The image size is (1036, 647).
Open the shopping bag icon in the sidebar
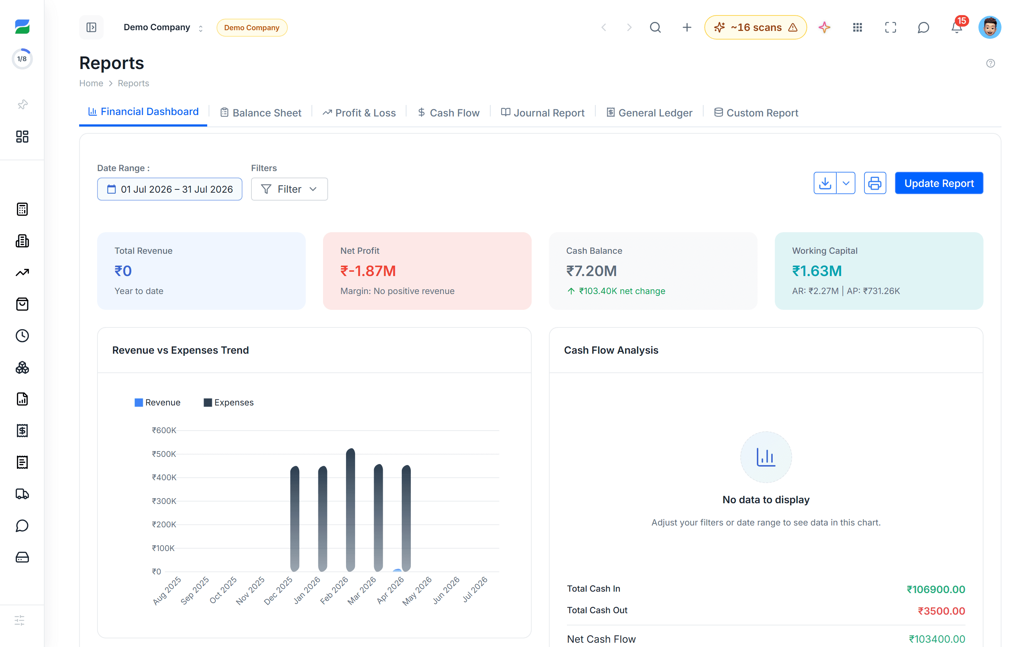[22, 304]
